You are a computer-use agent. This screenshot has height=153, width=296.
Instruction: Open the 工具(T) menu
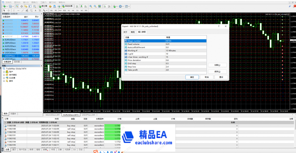43,2
